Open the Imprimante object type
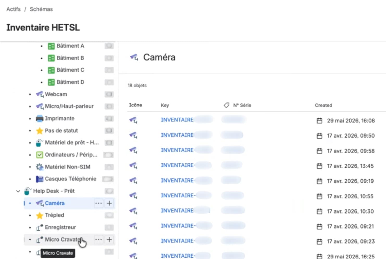Screen dimensions: 386x260 [60, 118]
